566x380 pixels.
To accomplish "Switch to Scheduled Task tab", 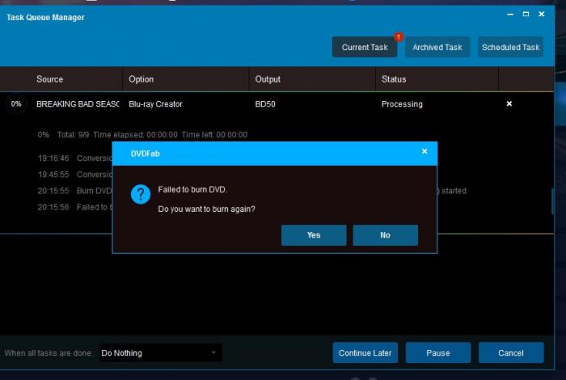I will pos(510,47).
